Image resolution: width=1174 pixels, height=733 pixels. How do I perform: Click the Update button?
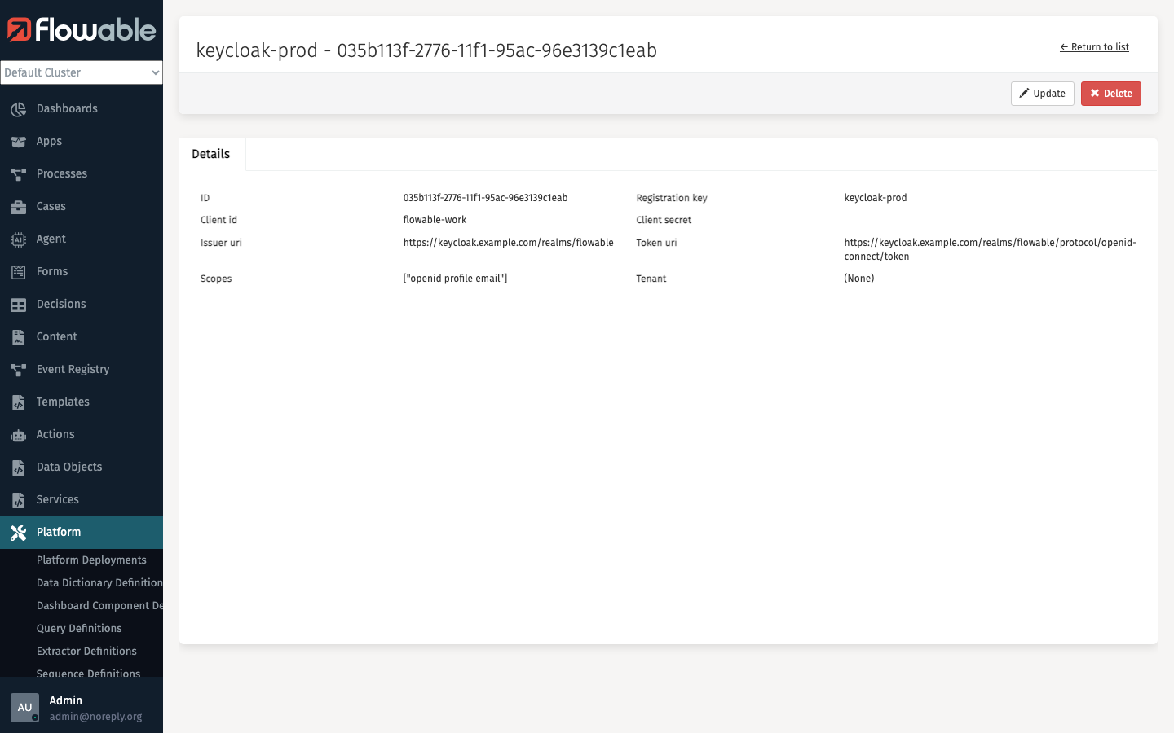[1042, 93]
